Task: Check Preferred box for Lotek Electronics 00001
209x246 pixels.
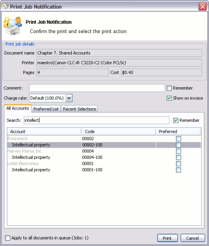Action: 178,164
